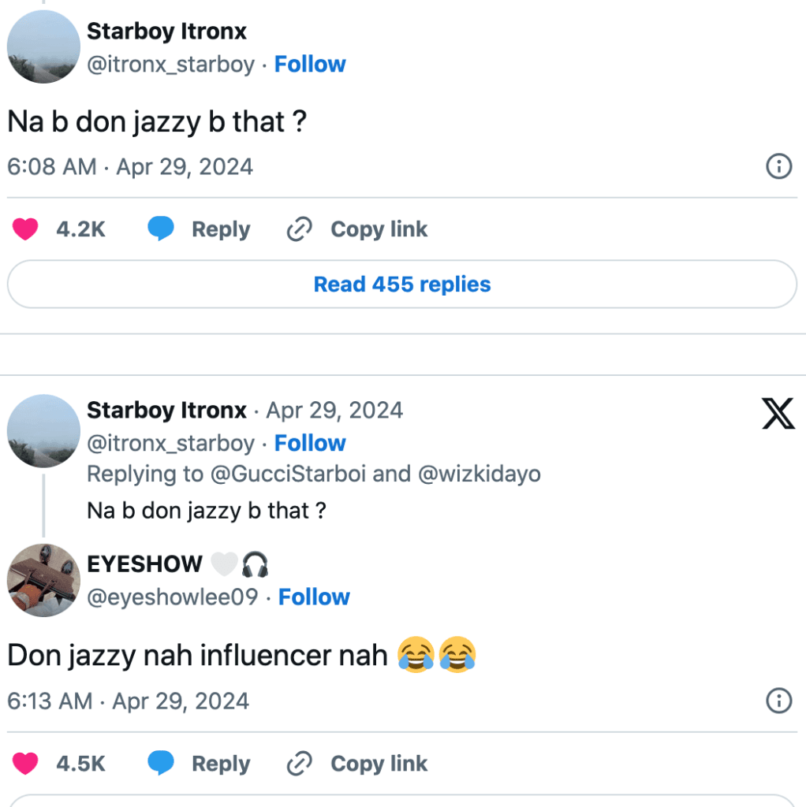Click copy link chain icon on EYESHOW tweet
806x807 pixels.
[299, 764]
